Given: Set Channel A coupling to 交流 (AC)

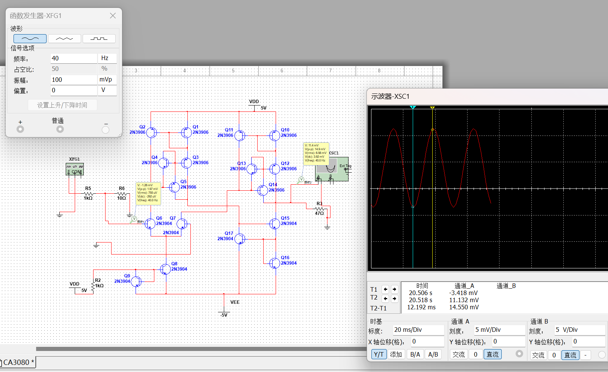Looking at the screenshot, I should (x=459, y=354).
